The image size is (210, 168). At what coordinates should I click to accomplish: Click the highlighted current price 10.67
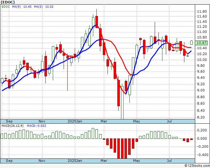202,43
